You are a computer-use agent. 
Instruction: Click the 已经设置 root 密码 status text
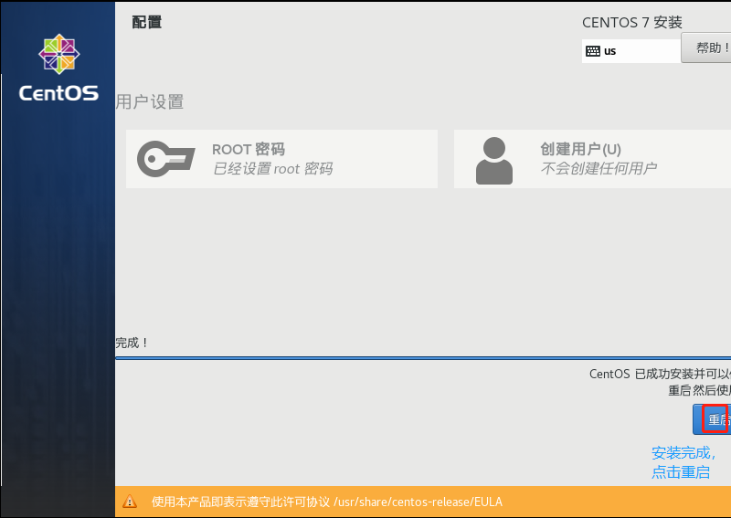pyautogui.click(x=272, y=169)
